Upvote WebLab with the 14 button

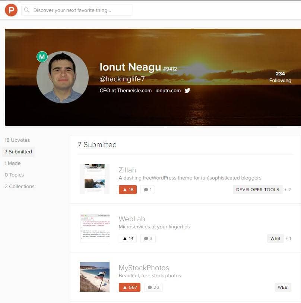(128, 238)
